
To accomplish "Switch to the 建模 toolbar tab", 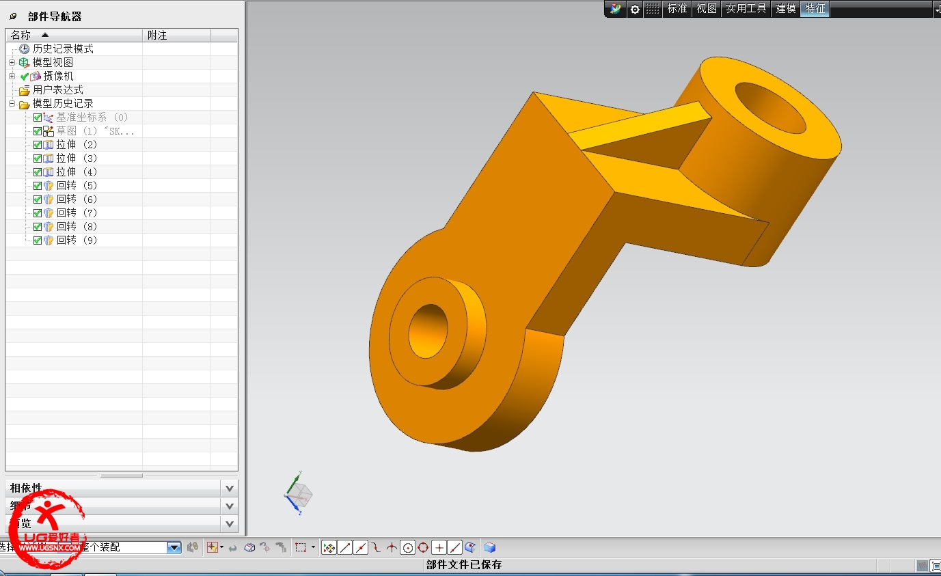I will [x=786, y=9].
